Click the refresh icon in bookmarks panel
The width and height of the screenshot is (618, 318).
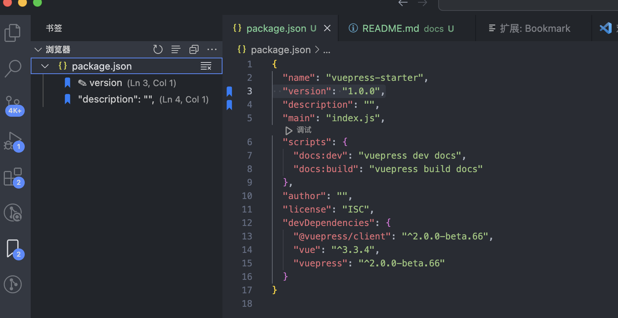click(x=158, y=49)
